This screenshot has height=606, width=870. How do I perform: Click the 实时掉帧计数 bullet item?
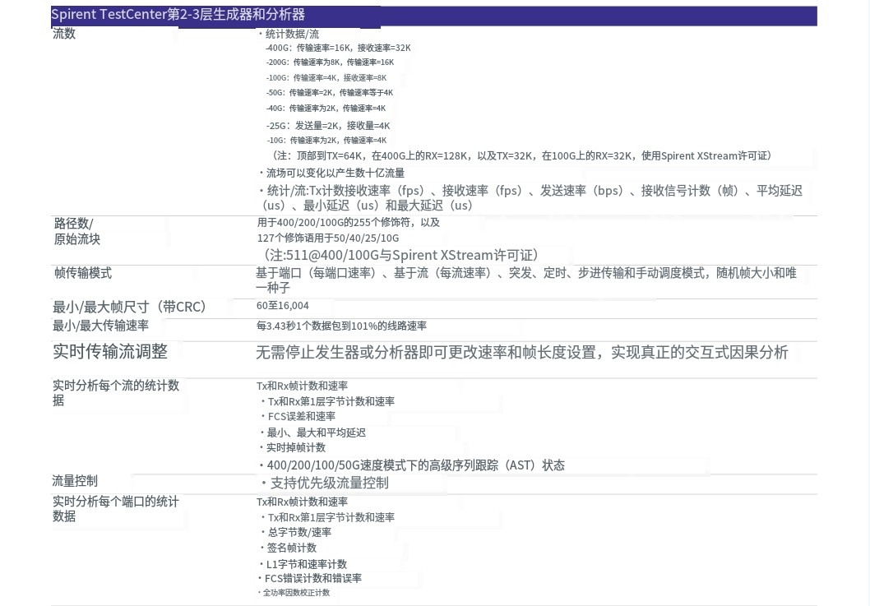point(295,447)
